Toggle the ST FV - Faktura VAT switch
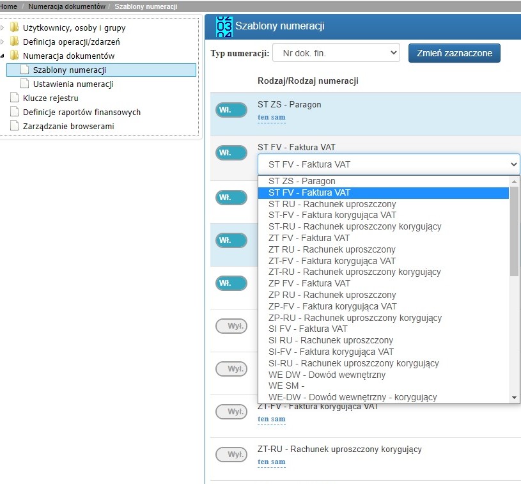The height and width of the screenshot is (484, 521). tap(231, 153)
